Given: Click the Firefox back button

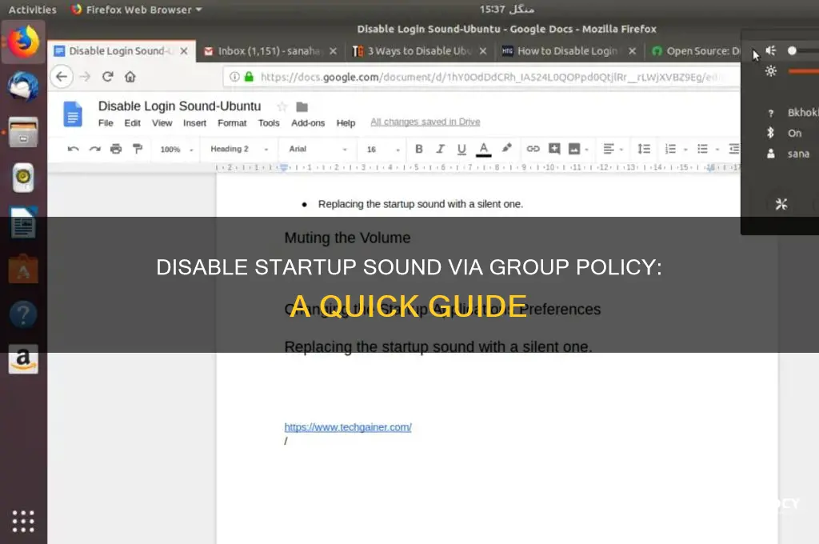Looking at the screenshot, I should point(62,77).
